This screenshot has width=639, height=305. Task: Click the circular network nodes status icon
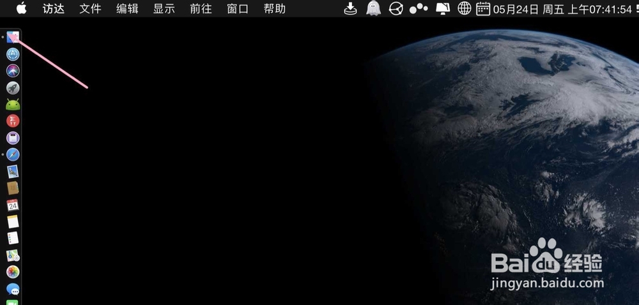point(396,8)
